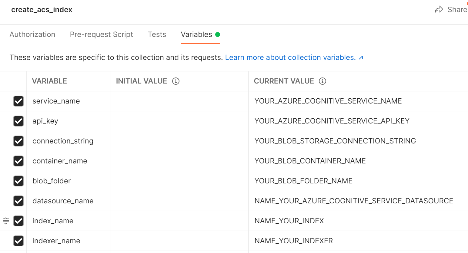This screenshot has height=253, width=468.
Task: Click the service_name initial value field
Action: coord(180,101)
